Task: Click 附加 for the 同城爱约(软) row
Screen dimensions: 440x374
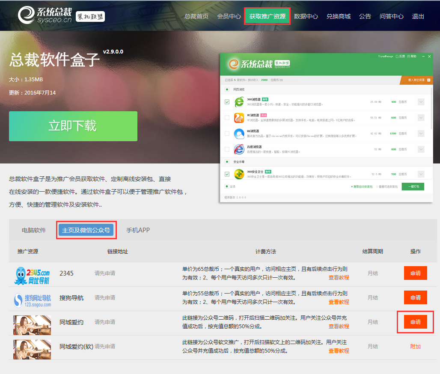Action: point(415,347)
